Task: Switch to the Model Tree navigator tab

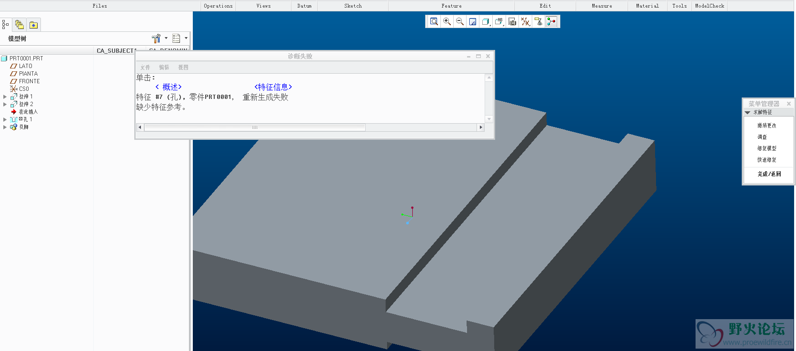Action: point(5,25)
